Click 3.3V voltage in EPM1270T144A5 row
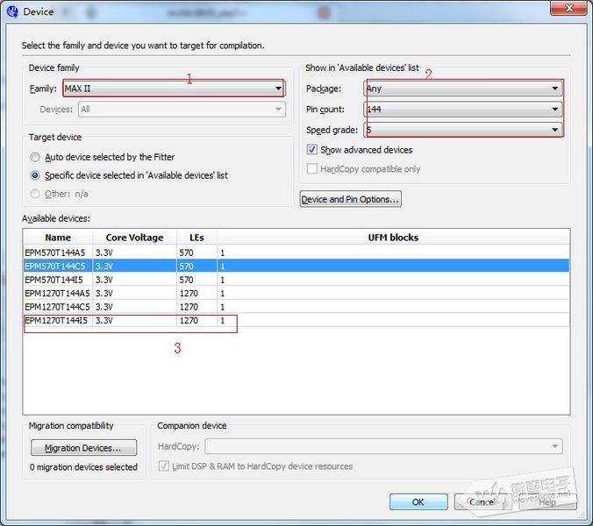The width and height of the screenshot is (593, 526). [x=104, y=293]
